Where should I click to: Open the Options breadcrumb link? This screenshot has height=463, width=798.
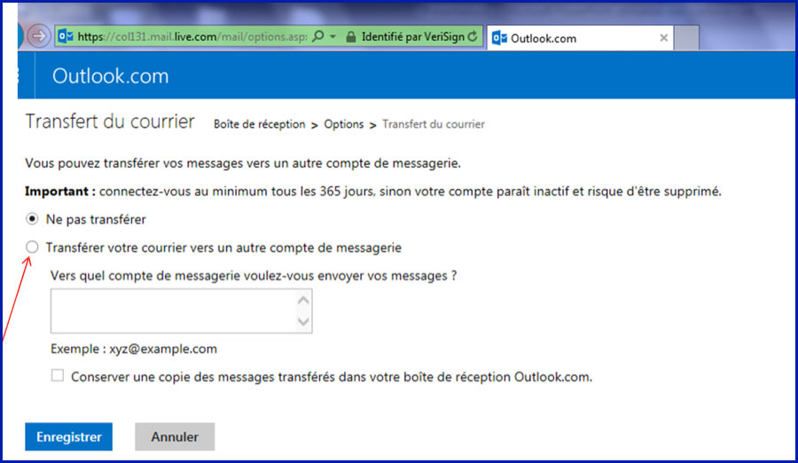(x=343, y=124)
